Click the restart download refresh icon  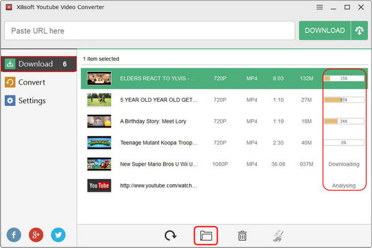pyautogui.click(x=170, y=236)
